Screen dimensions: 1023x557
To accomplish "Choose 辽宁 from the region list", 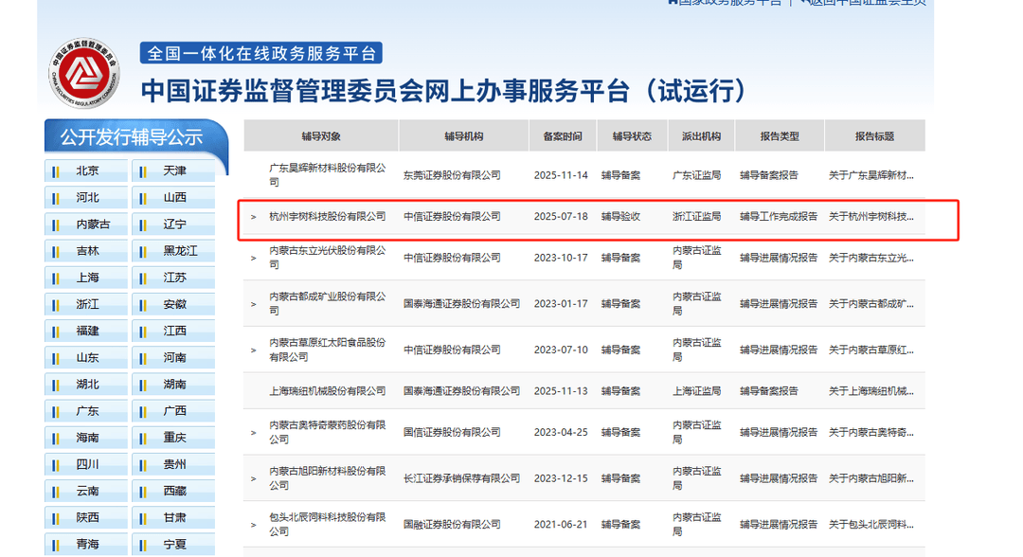I will tap(174, 225).
